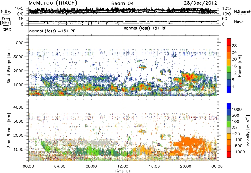Click the red bottom segment of Velocity colorbar
251x173 pixels.
(229, 155)
